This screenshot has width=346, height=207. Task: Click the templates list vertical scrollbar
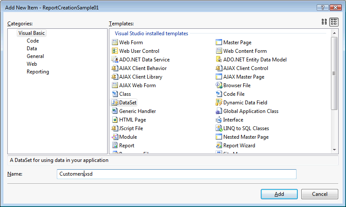(x=334, y=73)
